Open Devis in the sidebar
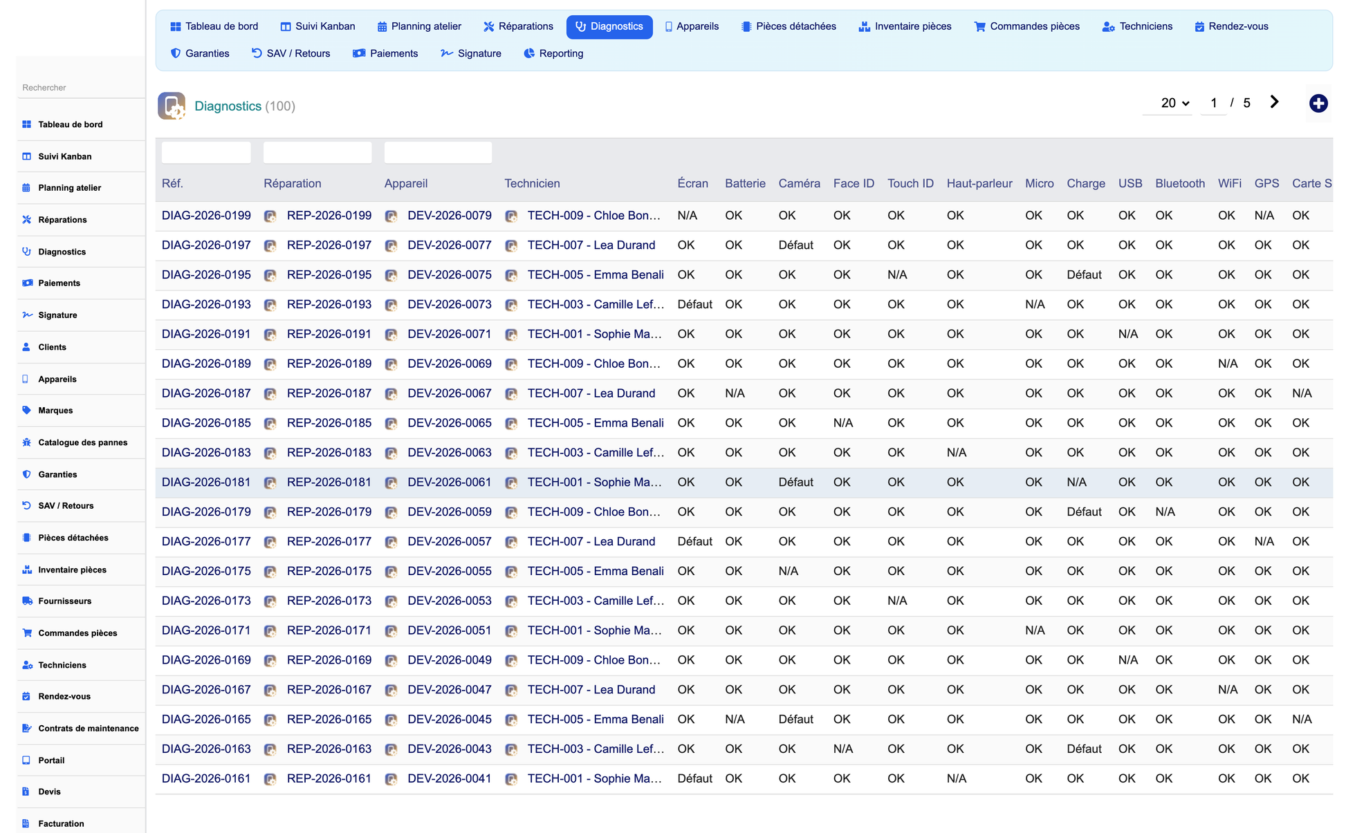 [49, 792]
